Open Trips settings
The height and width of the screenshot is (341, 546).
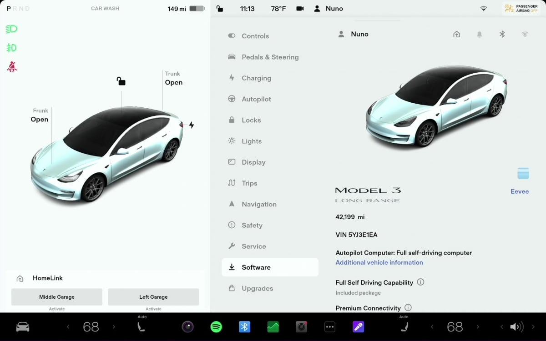pos(270,183)
